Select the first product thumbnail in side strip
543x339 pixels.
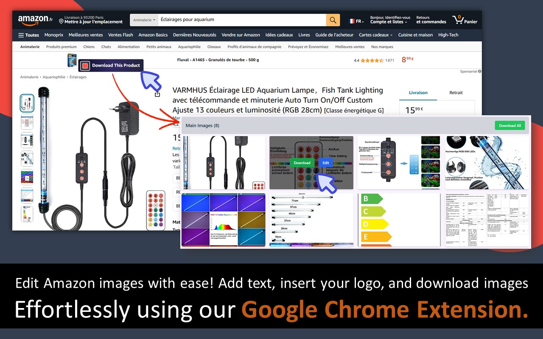[x=27, y=103]
